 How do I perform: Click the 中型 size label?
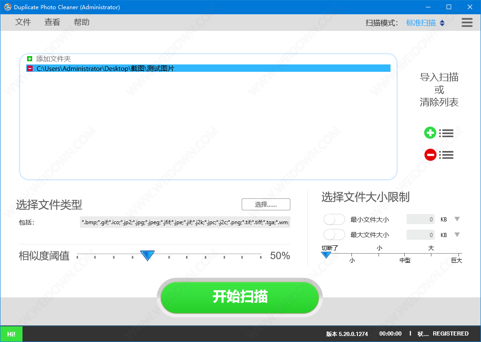[x=405, y=260]
